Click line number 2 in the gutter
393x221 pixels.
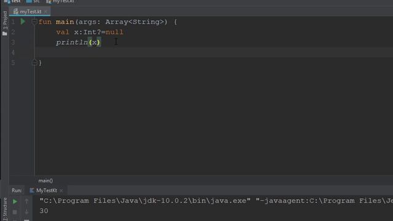[13, 32]
